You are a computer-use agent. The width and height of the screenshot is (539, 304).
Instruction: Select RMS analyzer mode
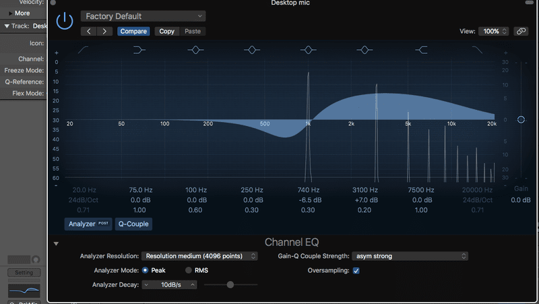[189, 270]
